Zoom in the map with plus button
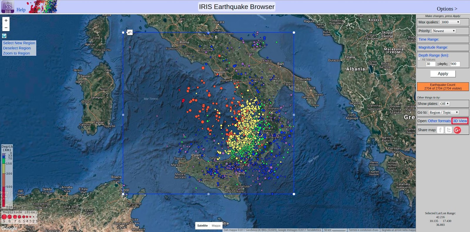 (6, 21)
